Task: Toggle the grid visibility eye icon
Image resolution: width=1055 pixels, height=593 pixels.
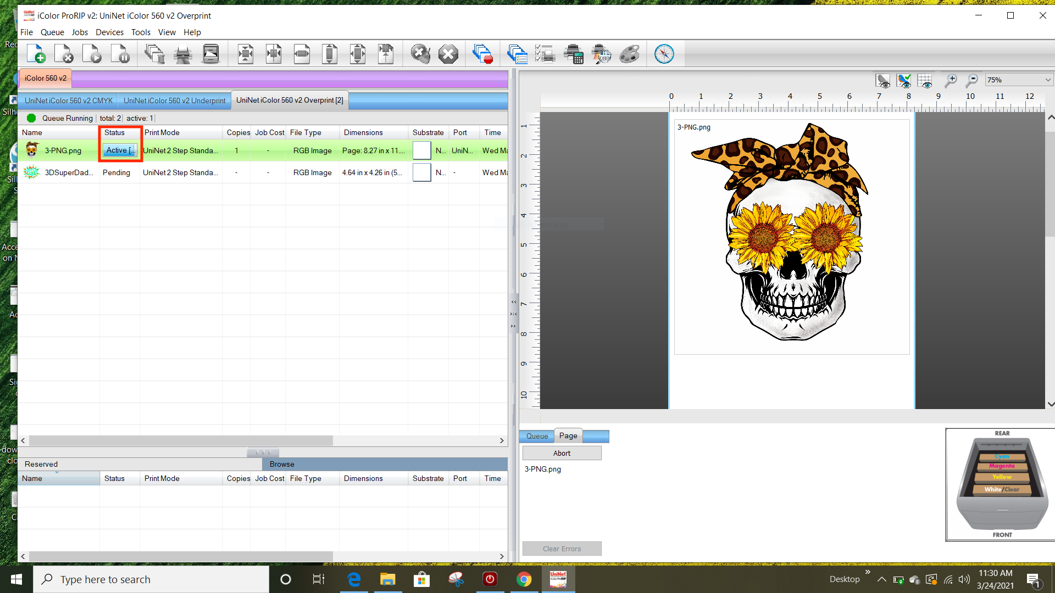Action: tap(925, 81)
